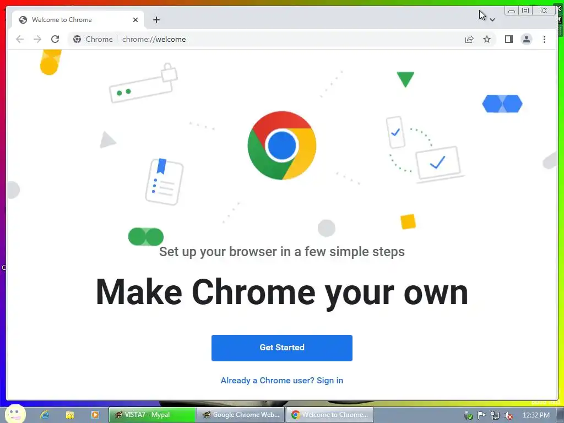Switch to the VISTA7 - Mypal taskbar window
The image size is (564, 423).
[153, 415]
